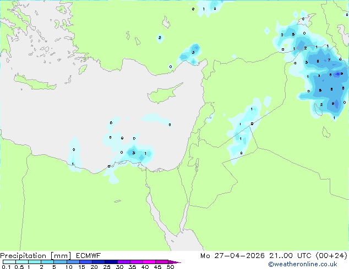Viewport: 349px width, 269px height.
Task: Select the 'UTC' label
Action: pos(304,256)
